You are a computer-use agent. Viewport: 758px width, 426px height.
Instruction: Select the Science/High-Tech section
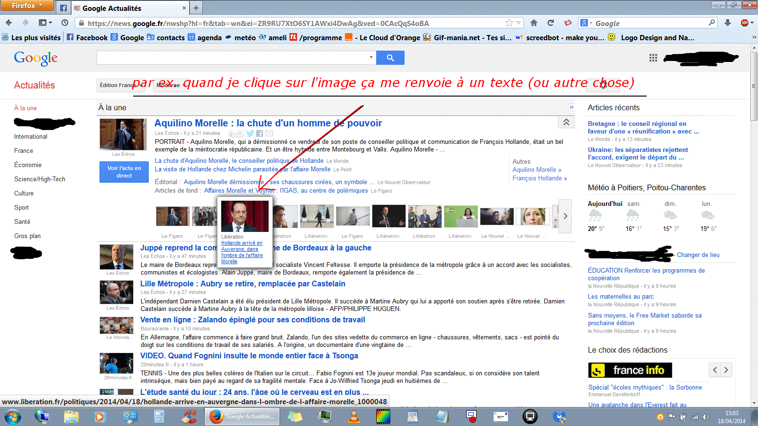pyautogui.click(x=40, y=179)
